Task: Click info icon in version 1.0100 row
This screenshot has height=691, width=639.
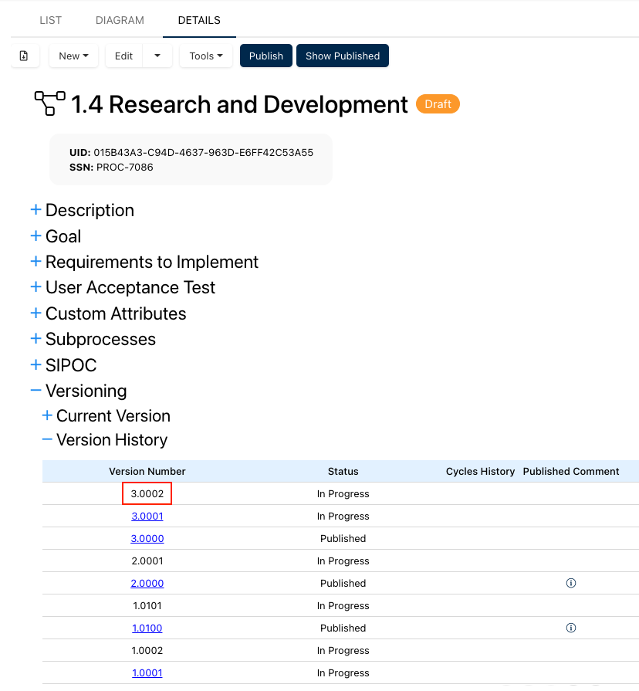Action: pyautogui.click(x=571, y=628)
